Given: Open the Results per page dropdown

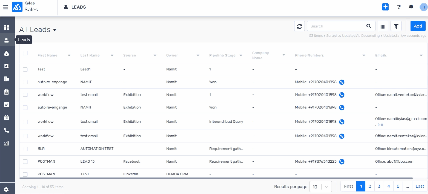Looking at the screenshot, I should pyautogui.click(x=321, y=187).
